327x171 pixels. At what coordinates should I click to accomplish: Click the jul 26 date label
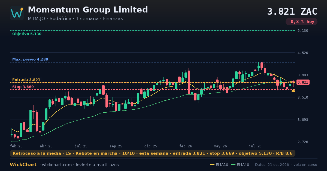click(256, 146)
